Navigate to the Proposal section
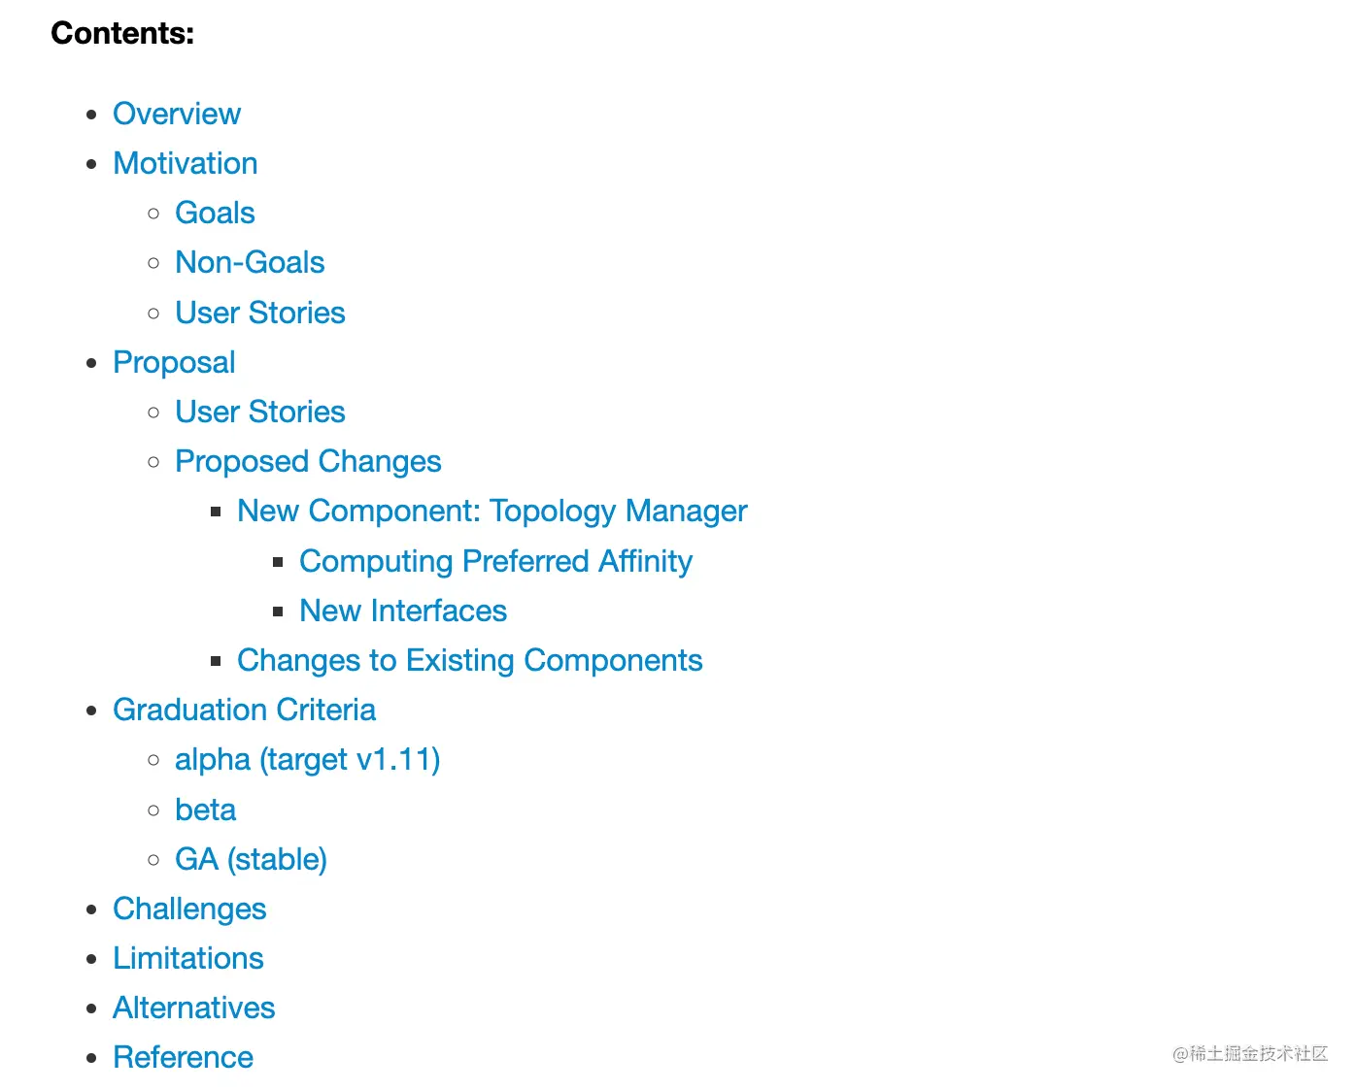 174,362
